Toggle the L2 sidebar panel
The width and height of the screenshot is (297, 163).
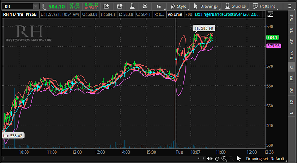(292, 102)
